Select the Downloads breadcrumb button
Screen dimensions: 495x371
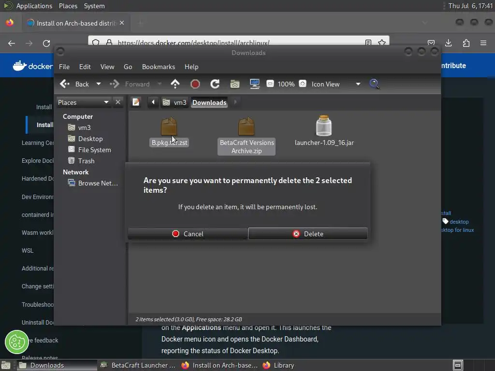pos(209,102)
